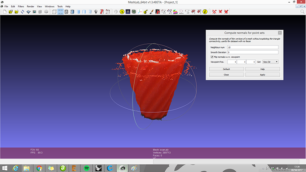306x172 pixels.
Task: Click 'FOV: 60' status text
Action: 35,150
